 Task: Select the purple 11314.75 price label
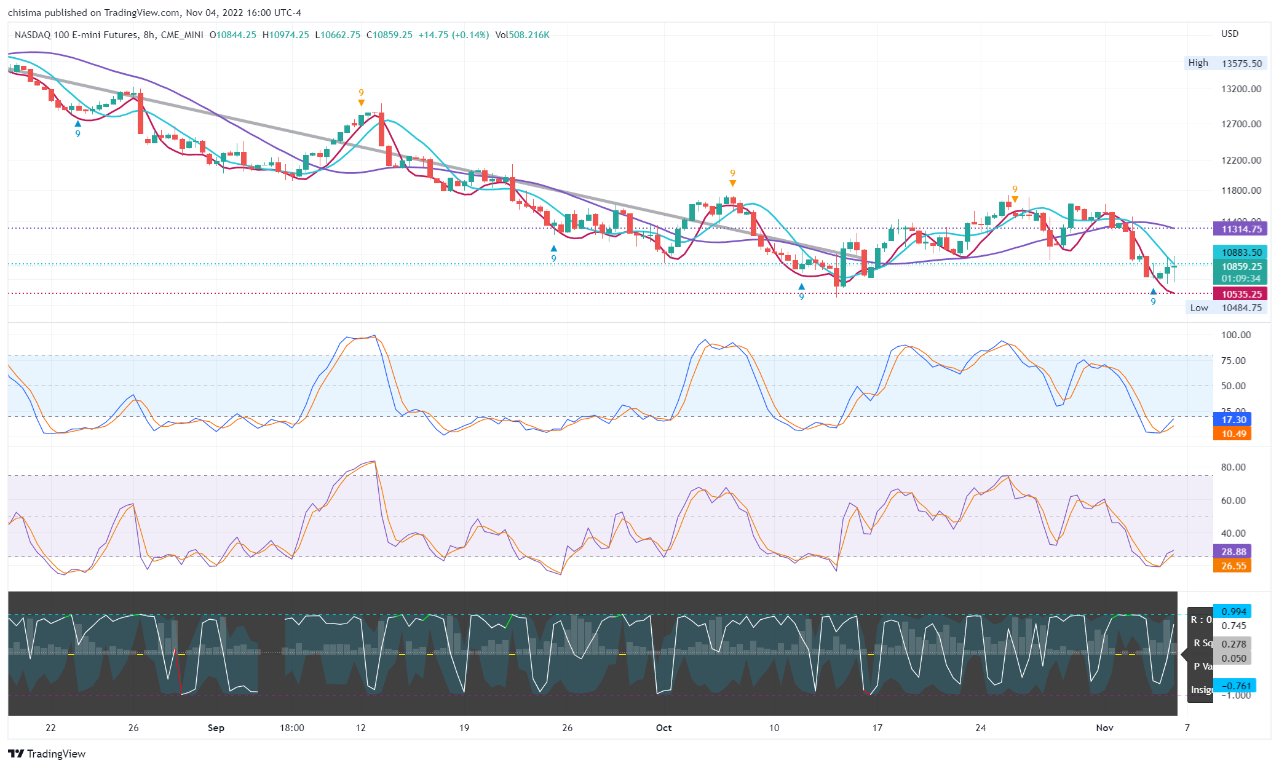point(1240,229)
